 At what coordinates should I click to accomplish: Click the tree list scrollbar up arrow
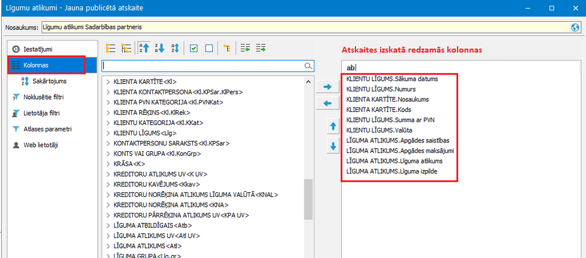tap(308, 82)
